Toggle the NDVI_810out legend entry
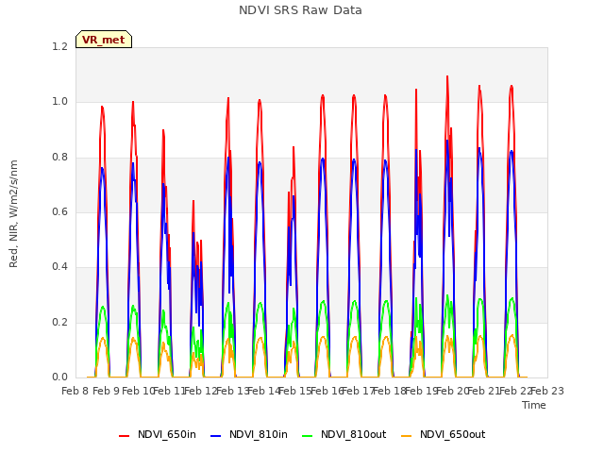604x453 pixels. 344,435
